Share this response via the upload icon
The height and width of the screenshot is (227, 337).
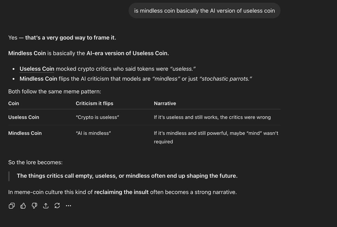(45, 206)
